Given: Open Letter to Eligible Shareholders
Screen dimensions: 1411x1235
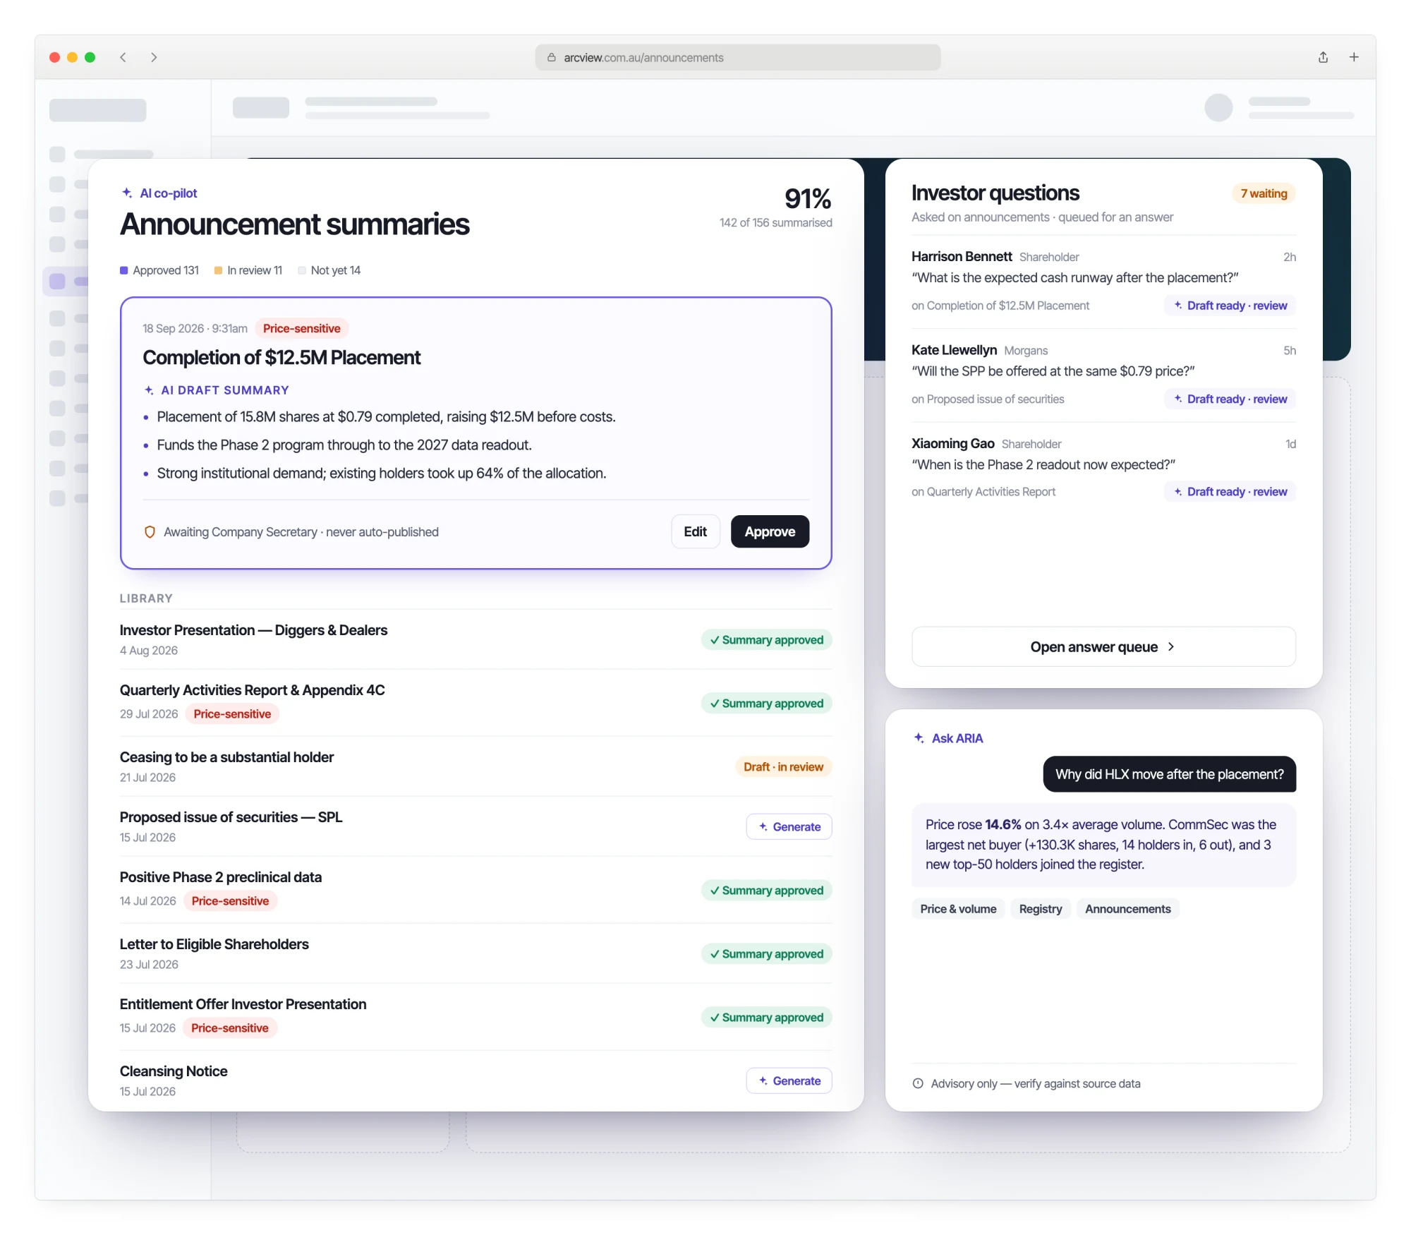Looking at the screenshot, I should (x=214, y=944).
